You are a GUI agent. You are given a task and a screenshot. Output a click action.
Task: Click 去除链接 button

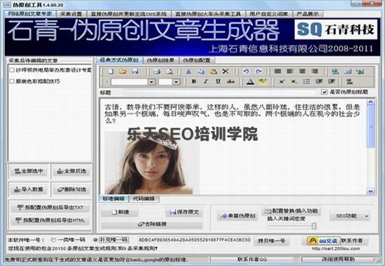152,224
